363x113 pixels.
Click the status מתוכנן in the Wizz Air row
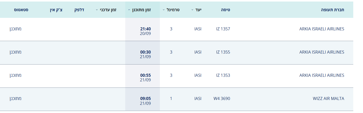tap(16, 98)
